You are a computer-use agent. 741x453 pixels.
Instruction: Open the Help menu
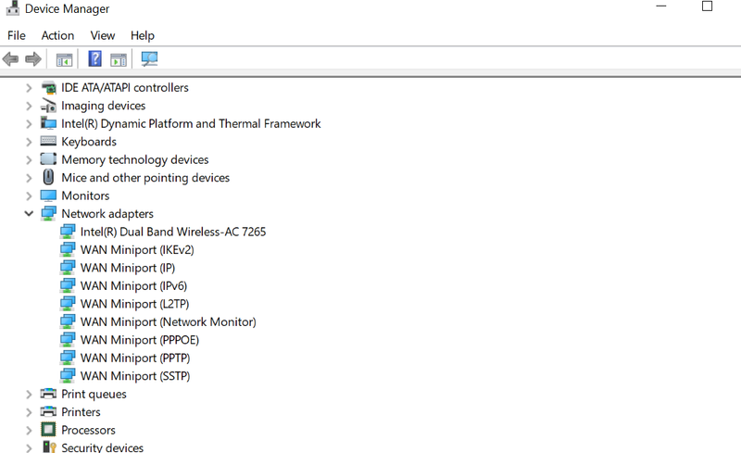click(143, 35)
